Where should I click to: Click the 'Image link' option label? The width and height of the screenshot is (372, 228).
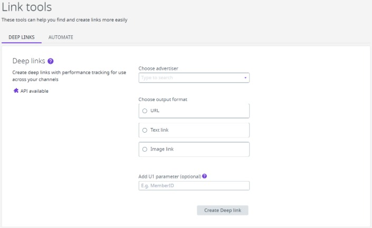click(162, 149)
